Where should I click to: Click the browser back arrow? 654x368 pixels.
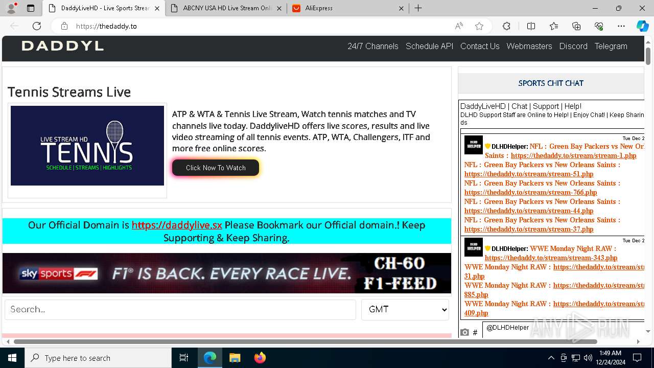pos(14,26)
